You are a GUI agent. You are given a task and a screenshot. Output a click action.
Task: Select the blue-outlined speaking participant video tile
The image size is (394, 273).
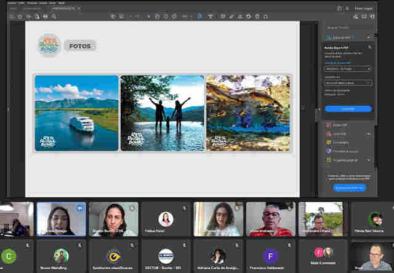(61, 219)
